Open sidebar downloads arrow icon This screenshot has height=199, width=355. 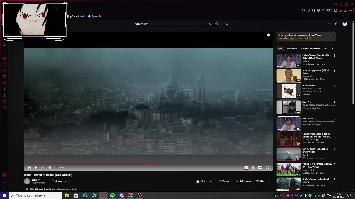(x=4, y=95)
